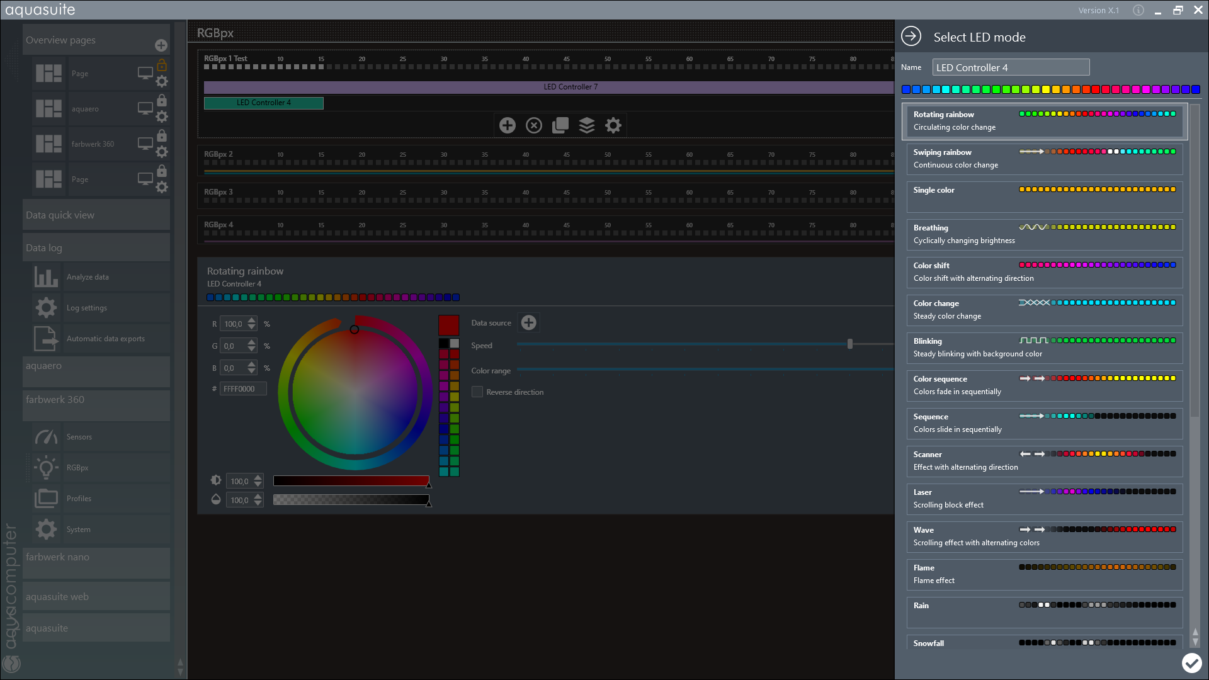Toggle the lock on the aquaero page
Viewport: 1209px width, 680px height.
pos(162,101)
